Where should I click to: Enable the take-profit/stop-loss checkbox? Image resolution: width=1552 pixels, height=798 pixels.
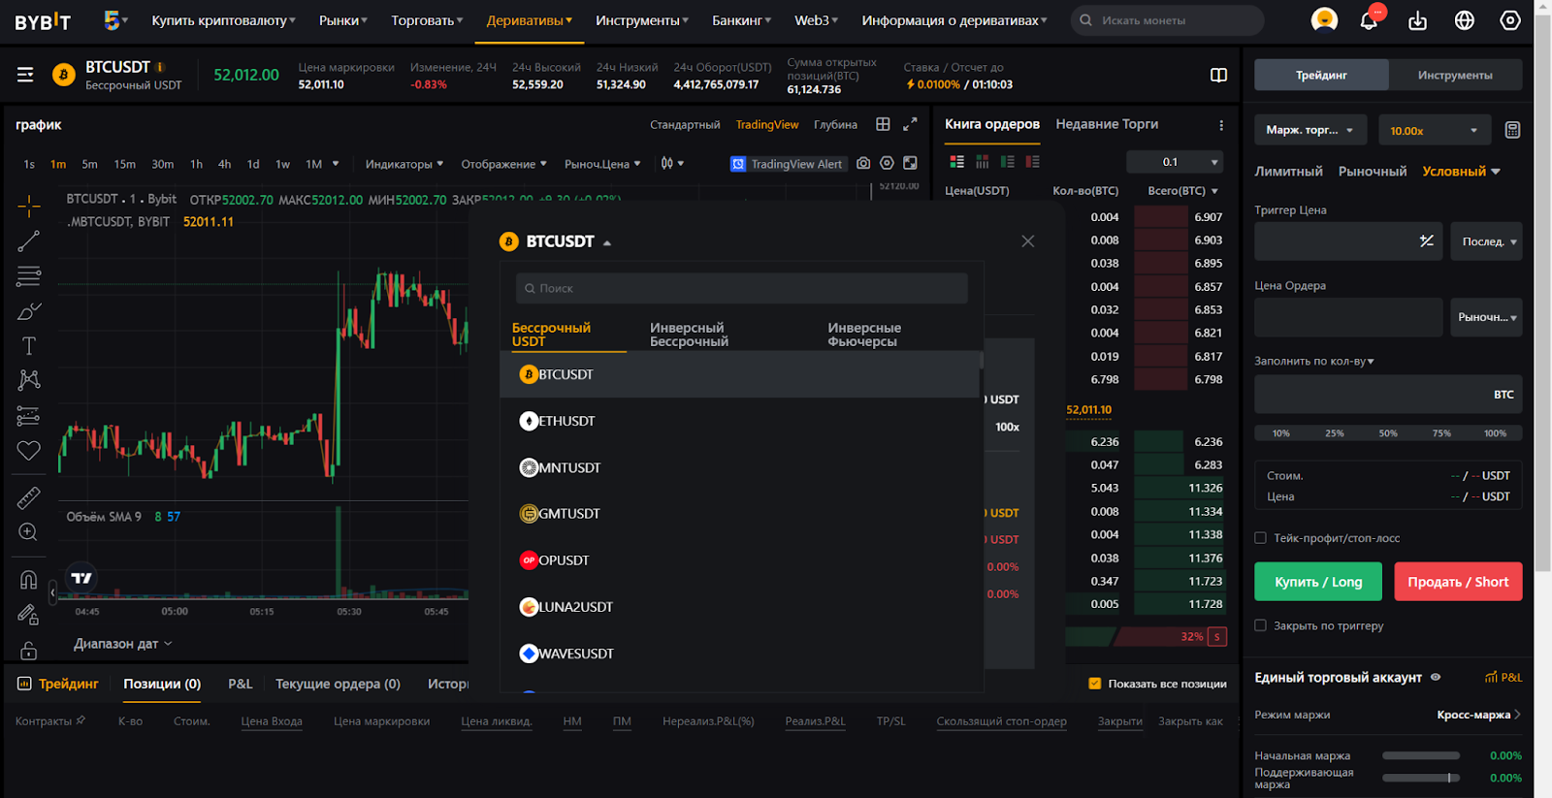[x=1260, y=538]
